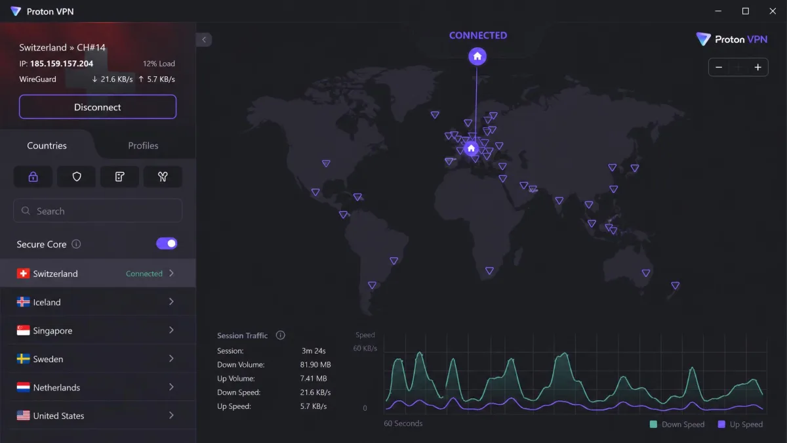787x443 pixels.
Task: Click the connected home marker at map top
Action: 477,56
